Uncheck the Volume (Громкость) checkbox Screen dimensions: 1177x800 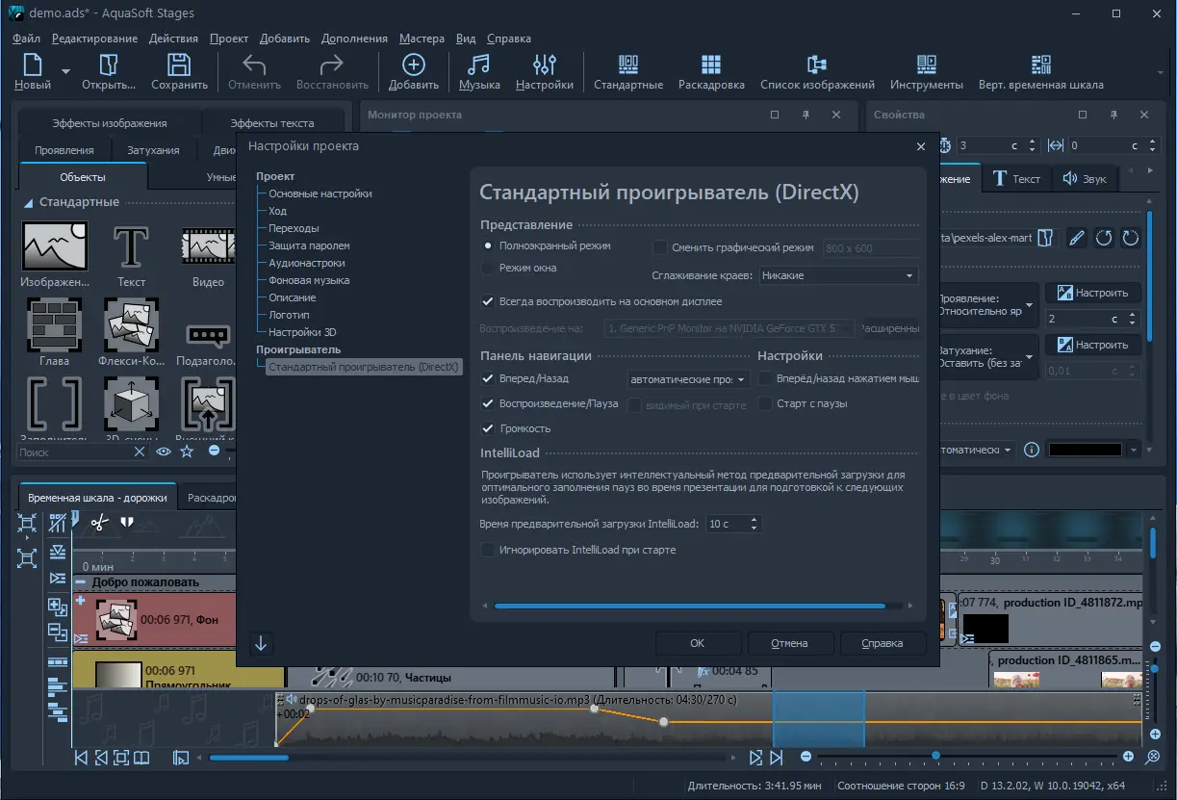click(x=488, y=428)
